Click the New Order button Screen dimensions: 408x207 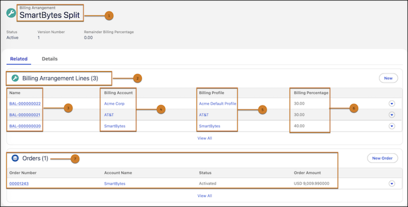click(x=382, y=158)
